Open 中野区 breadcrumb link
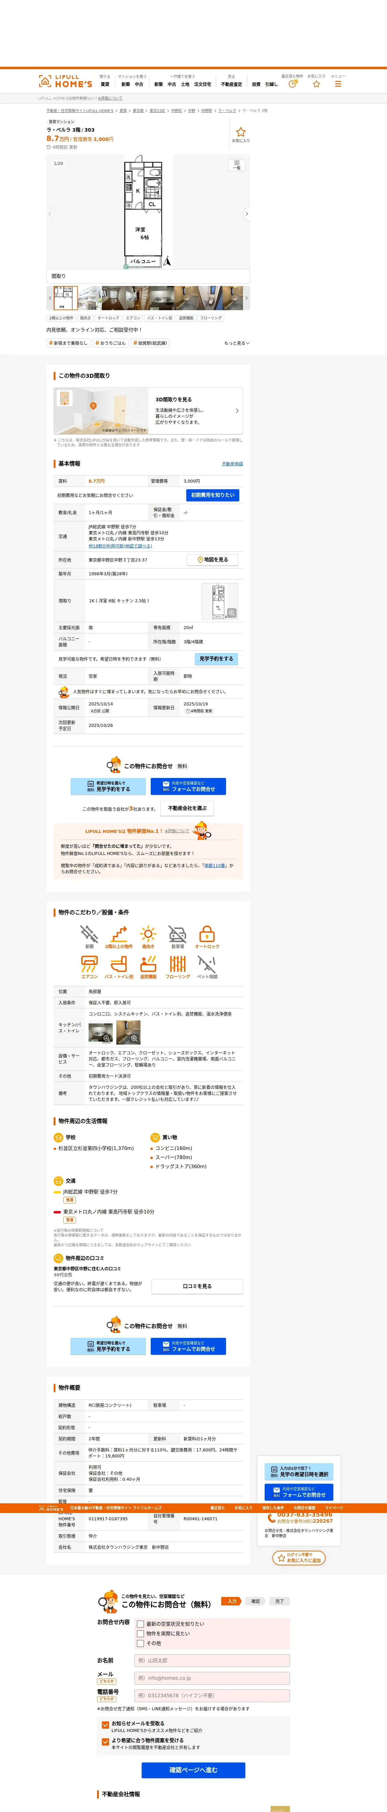The image size is (387, 1812). click(176, 111)
